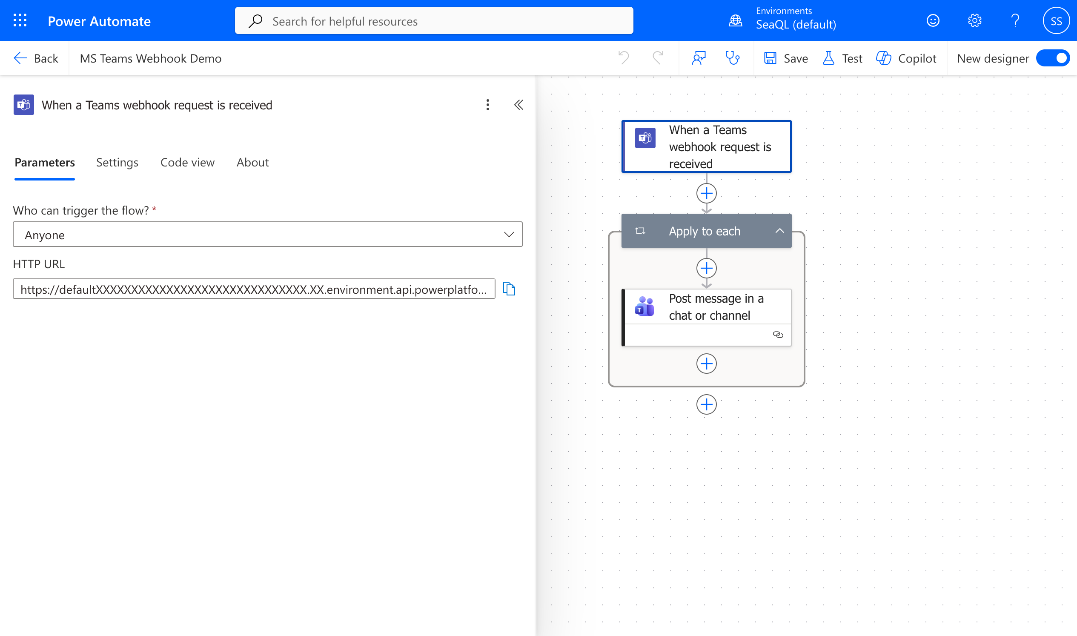Image resolution: width=1077 pixels, height=636 pixels.
Task: Open the trigger's three-dot more menu
Action: 488,105
